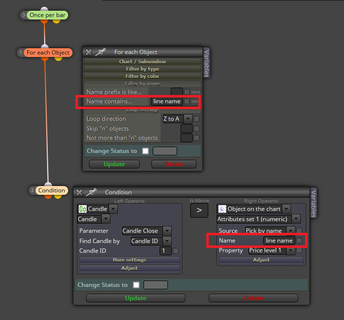
Task: Click input connector atop Once per bar block
Action: [44, 9]
